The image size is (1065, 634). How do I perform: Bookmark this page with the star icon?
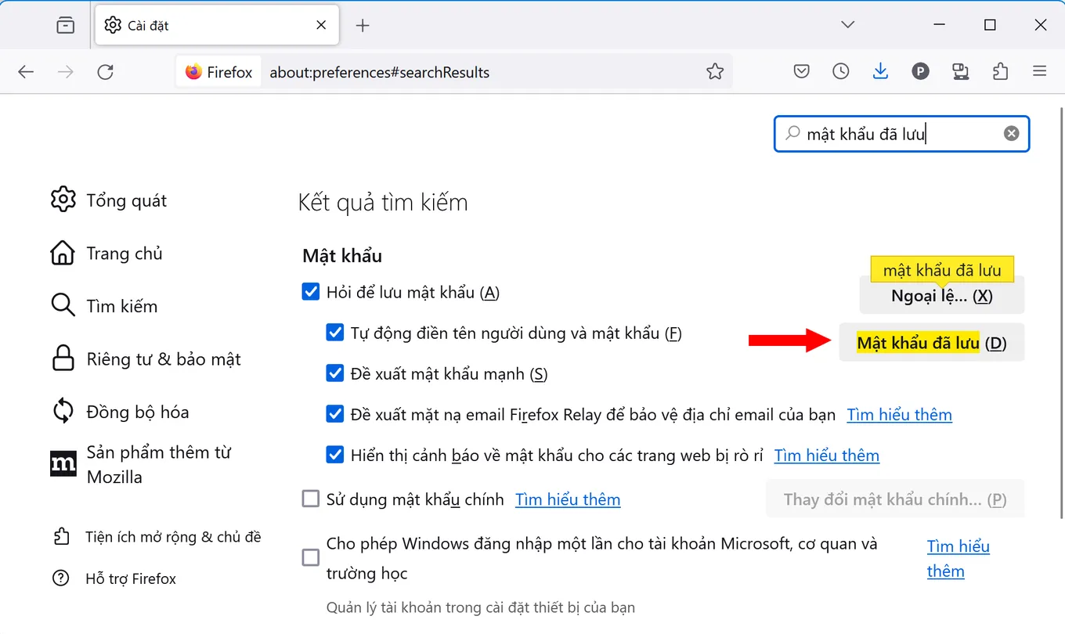[x=715, y=71]
